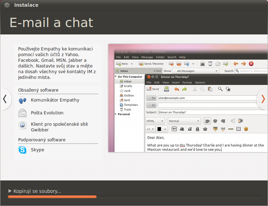Click the To: button in compose
The image size is (268, 206).
point(151,98)
